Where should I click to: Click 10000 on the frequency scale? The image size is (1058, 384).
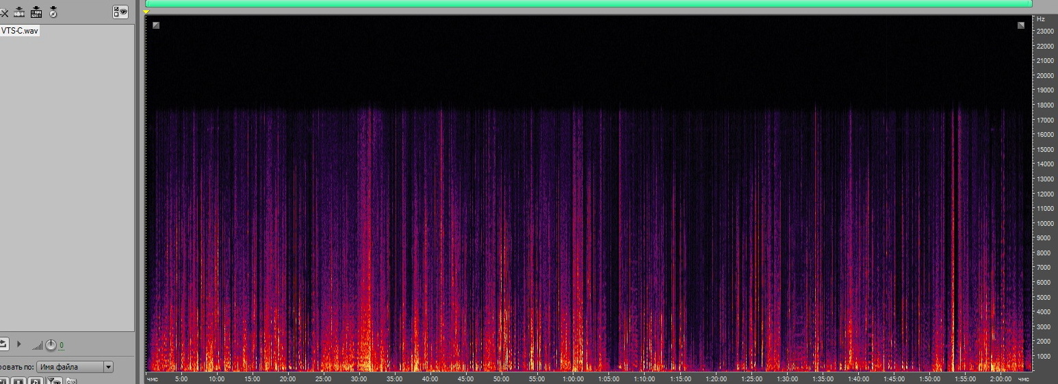pos(1044,223)
